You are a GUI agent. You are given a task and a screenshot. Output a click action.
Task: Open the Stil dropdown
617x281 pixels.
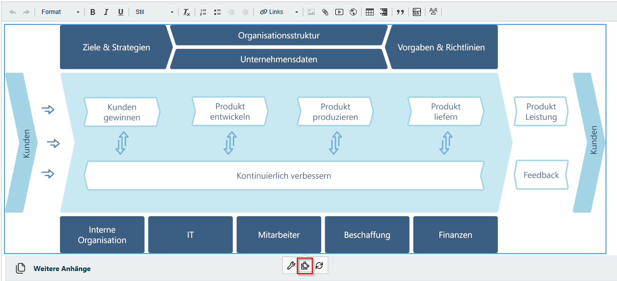[154, 12]
